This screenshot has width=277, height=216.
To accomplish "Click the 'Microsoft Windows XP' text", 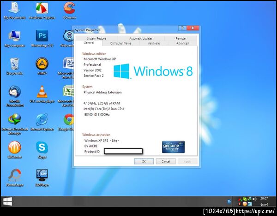I will pos(100,59).
